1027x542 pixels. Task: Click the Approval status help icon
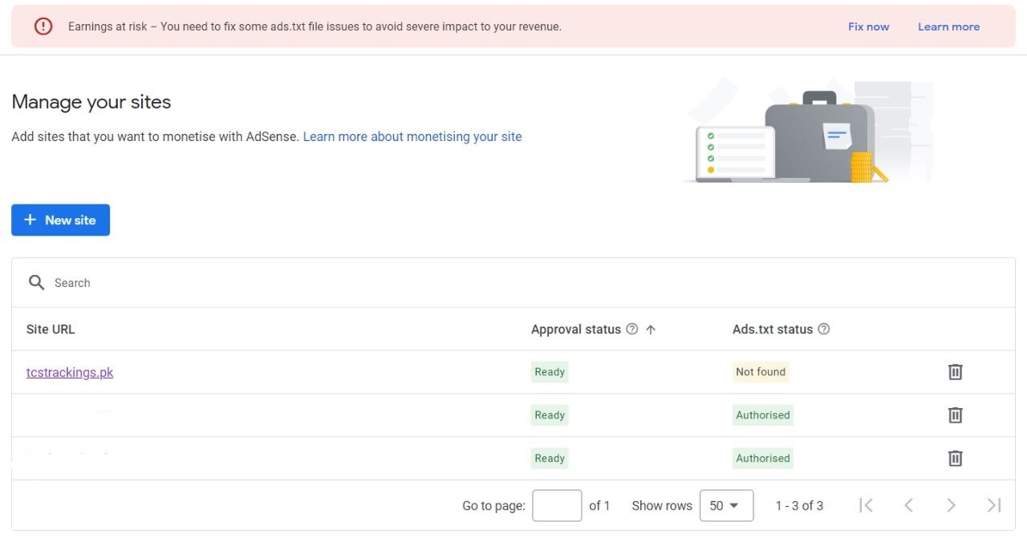631,329
